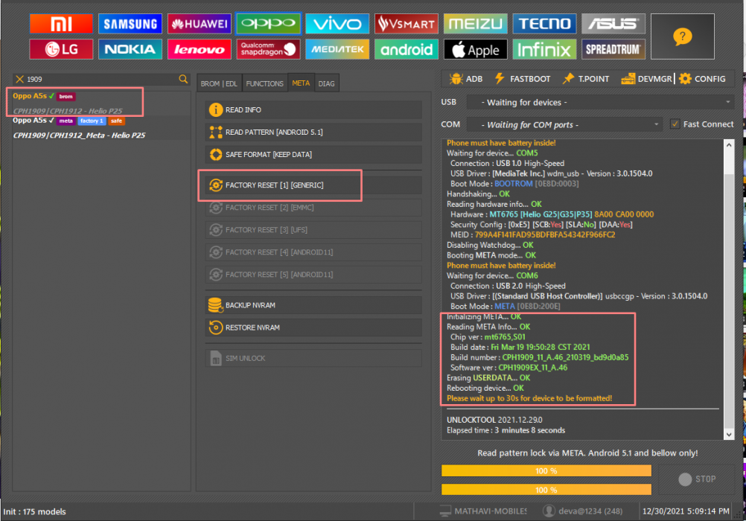This screenshot has height=521, width=746.
Task: Open the FASTBOOT tool
Action: click(523, 79)
